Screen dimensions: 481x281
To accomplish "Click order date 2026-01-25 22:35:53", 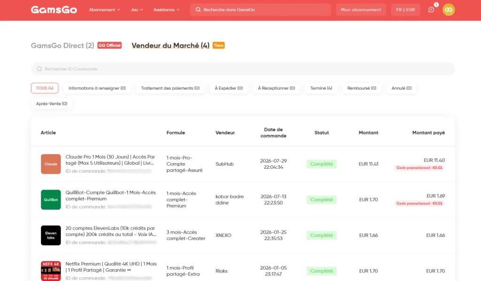I will tap(273, 235).
